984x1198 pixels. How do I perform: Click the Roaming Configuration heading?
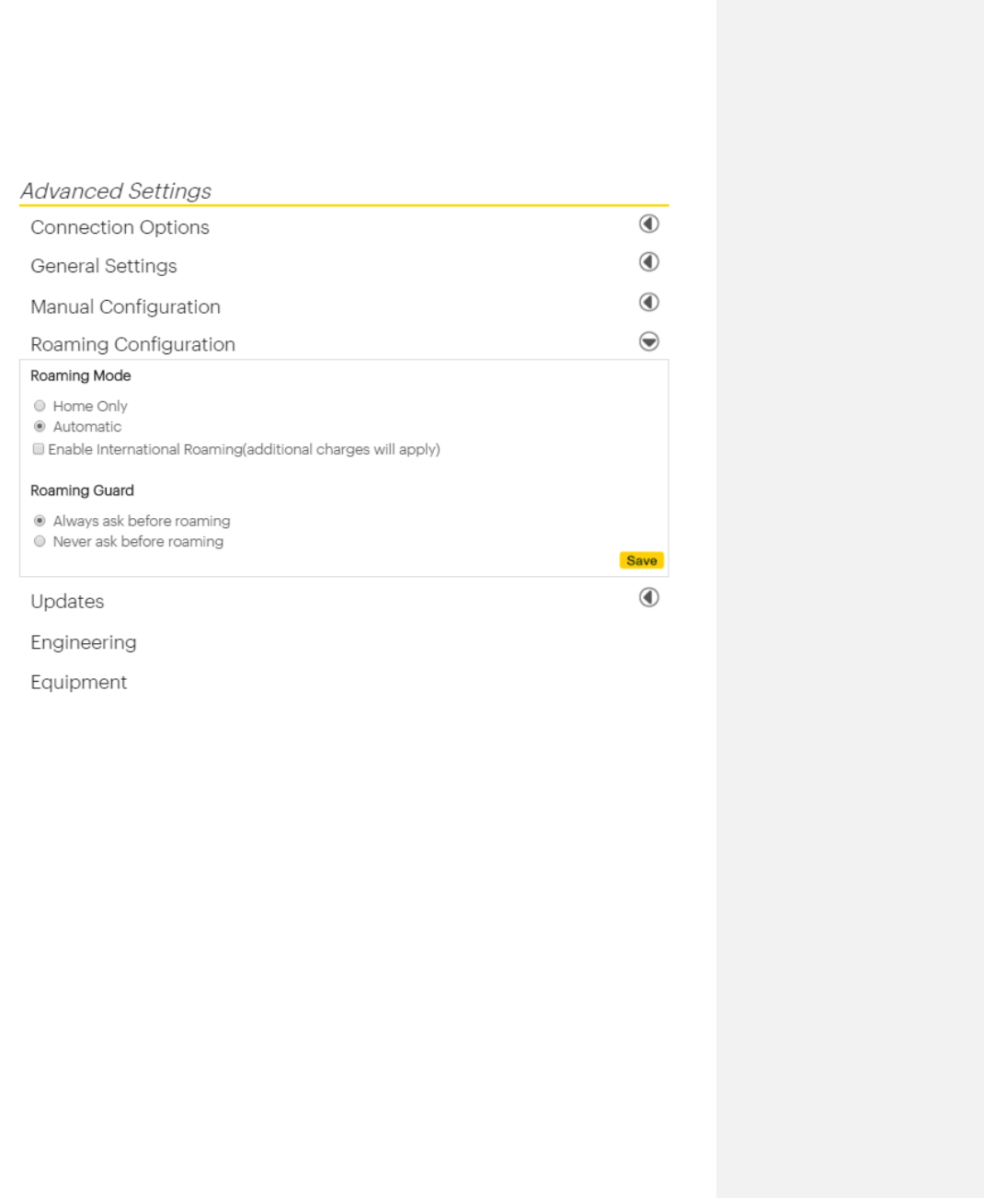[x=133, y=344]
